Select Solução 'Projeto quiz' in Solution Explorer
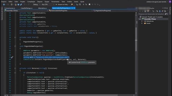Screen dimensions: 172x96 point(152,17)
